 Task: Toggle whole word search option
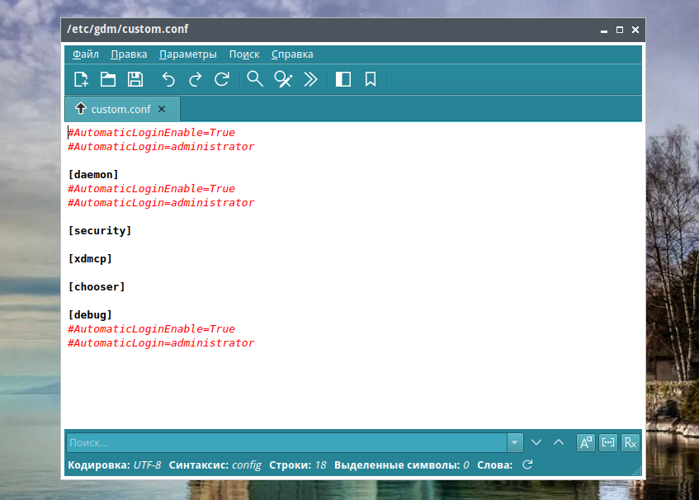(608, 442)
